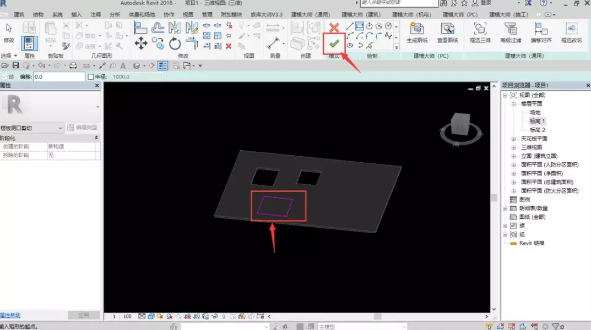The width and height of the screenshot is (591, 330).
Task: Click the Print icon in quick access toolbar
Action: point(73,66)
